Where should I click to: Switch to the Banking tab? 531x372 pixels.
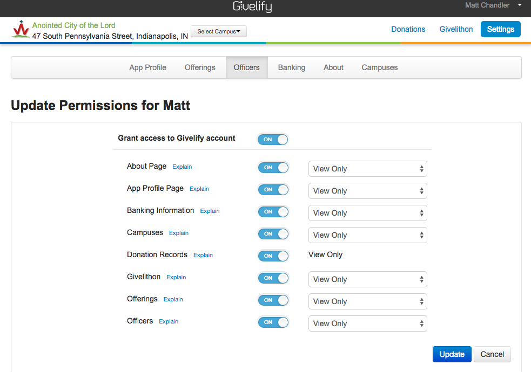[292, 67]
